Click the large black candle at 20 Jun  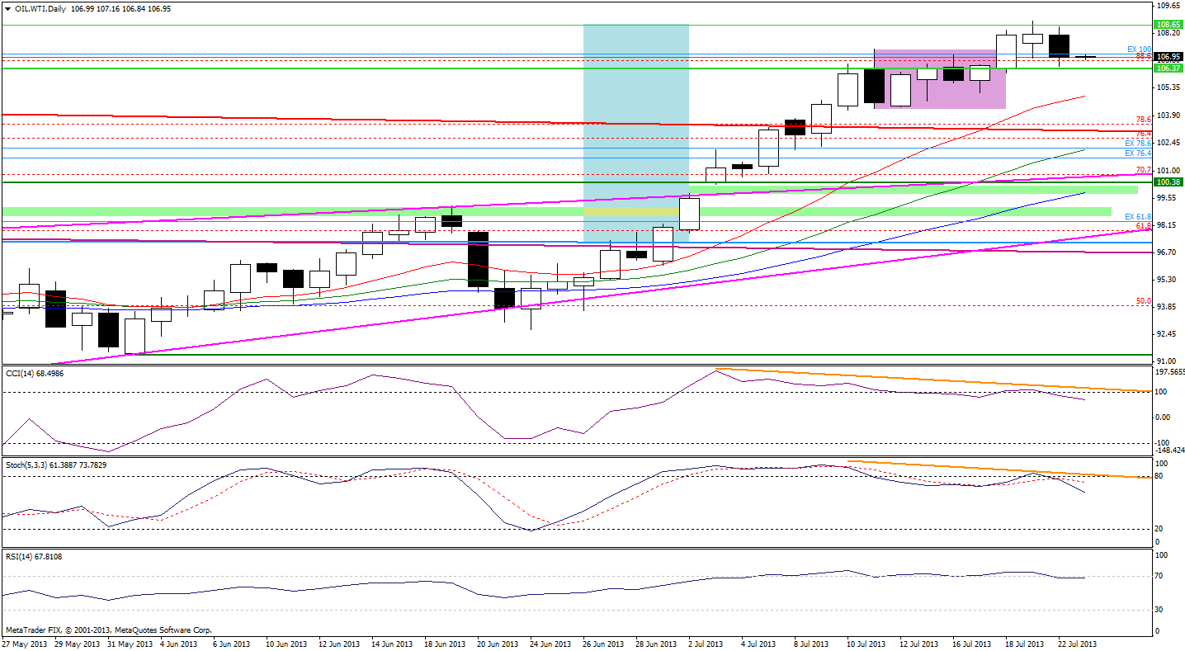[x=478, y=259]
